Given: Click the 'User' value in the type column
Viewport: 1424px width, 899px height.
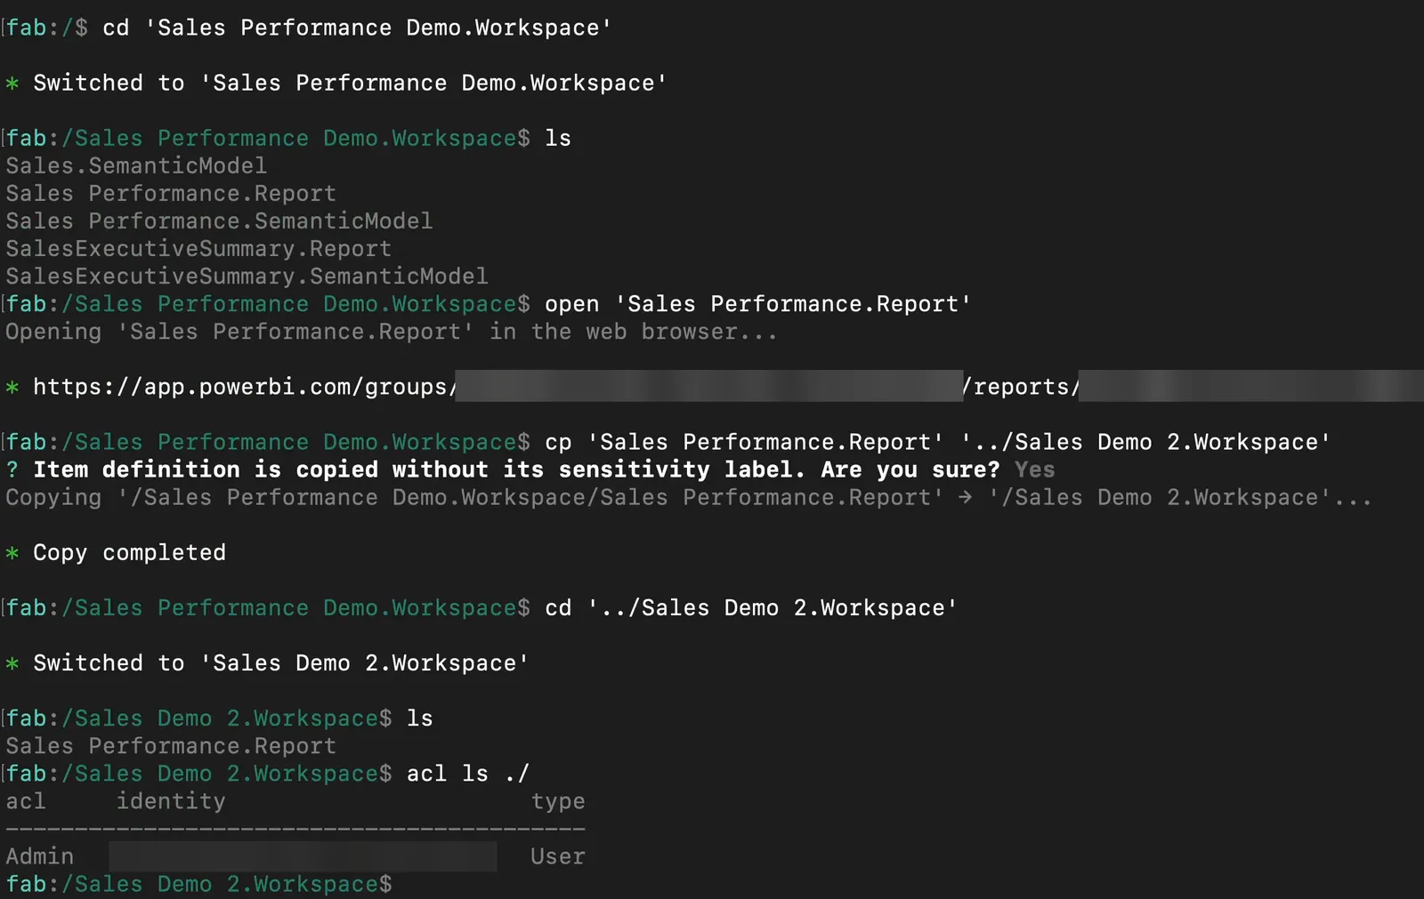Looking at the screenshot, I should (558, 856).
